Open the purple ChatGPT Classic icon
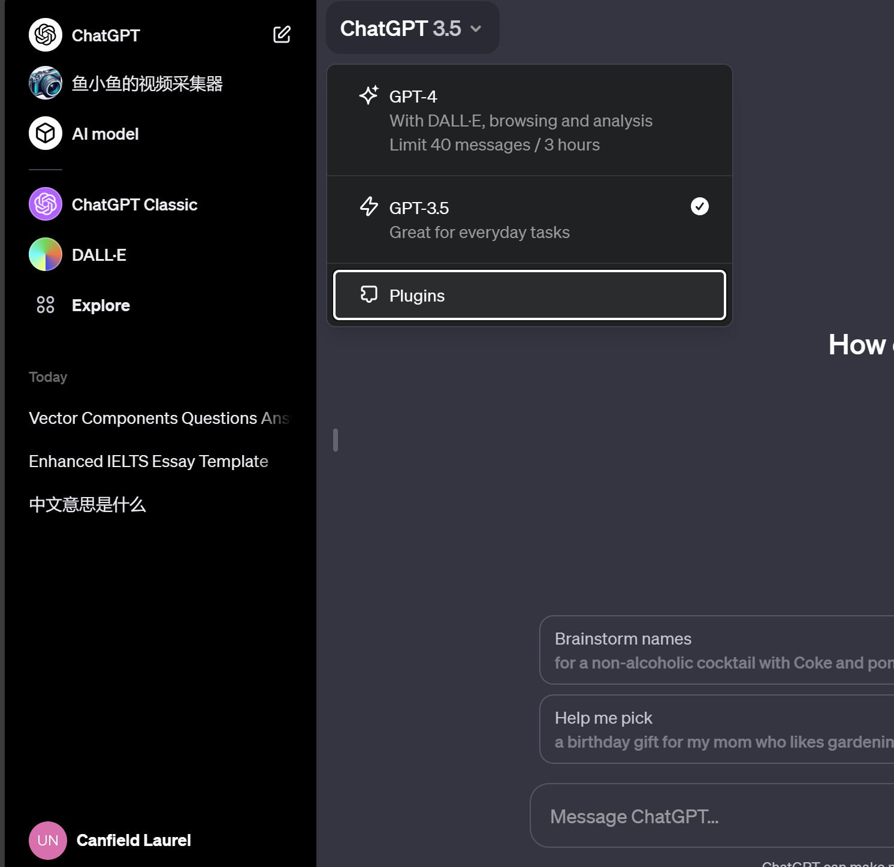 tap(46, 204)
